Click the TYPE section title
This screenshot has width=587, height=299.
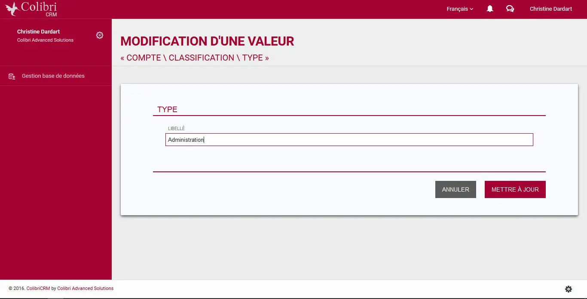(167, 109)
